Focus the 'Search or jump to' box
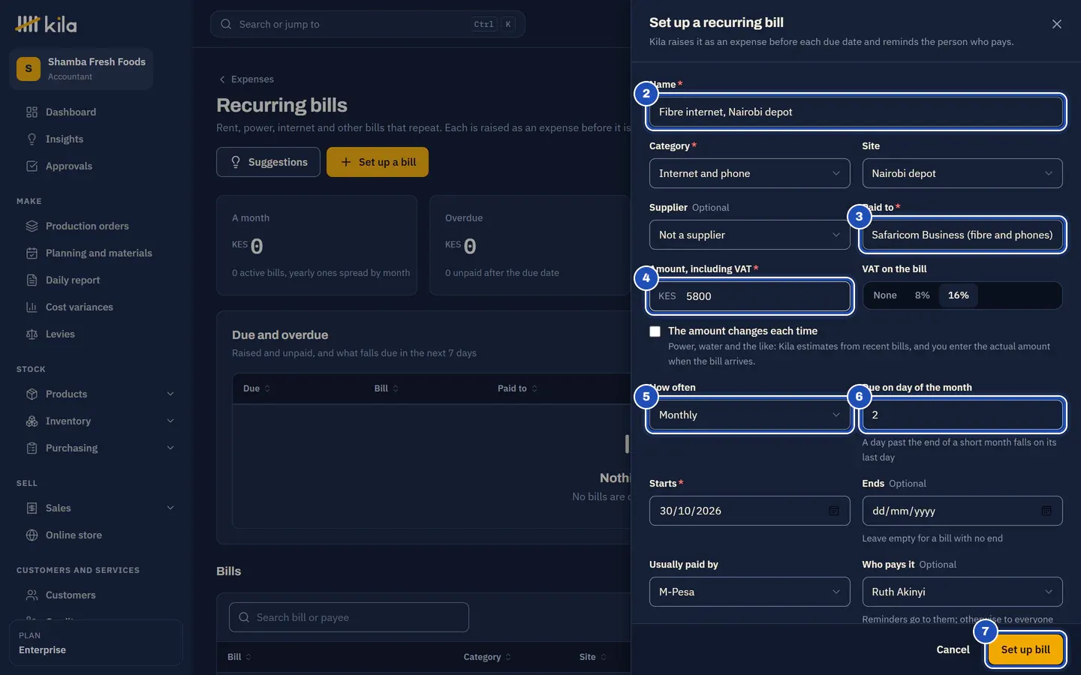Image resolution: width=1081 pixels, height=675 pixels. [367, 24]
